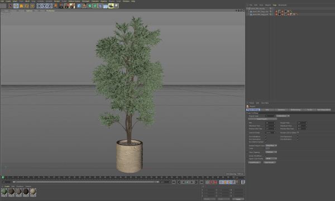Screen dimensions: 335x201
Task: Open the View Clipping dropdown
Action: coord(271,152)
